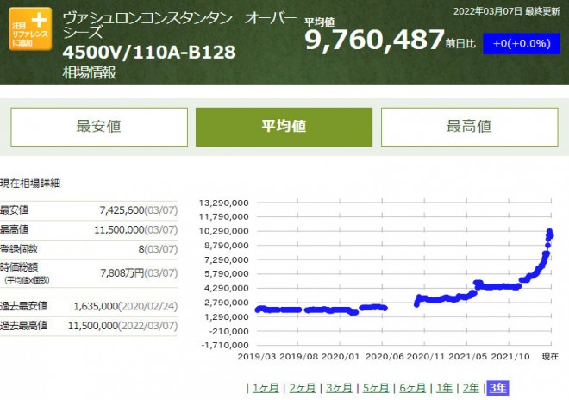Choose the 5ヶ月 chart period
This screenshot has width=569, height=400.
pos(377,388)
